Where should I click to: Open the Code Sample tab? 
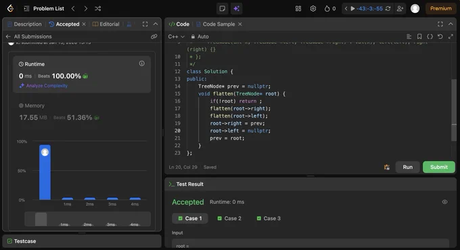pos(216,24)
